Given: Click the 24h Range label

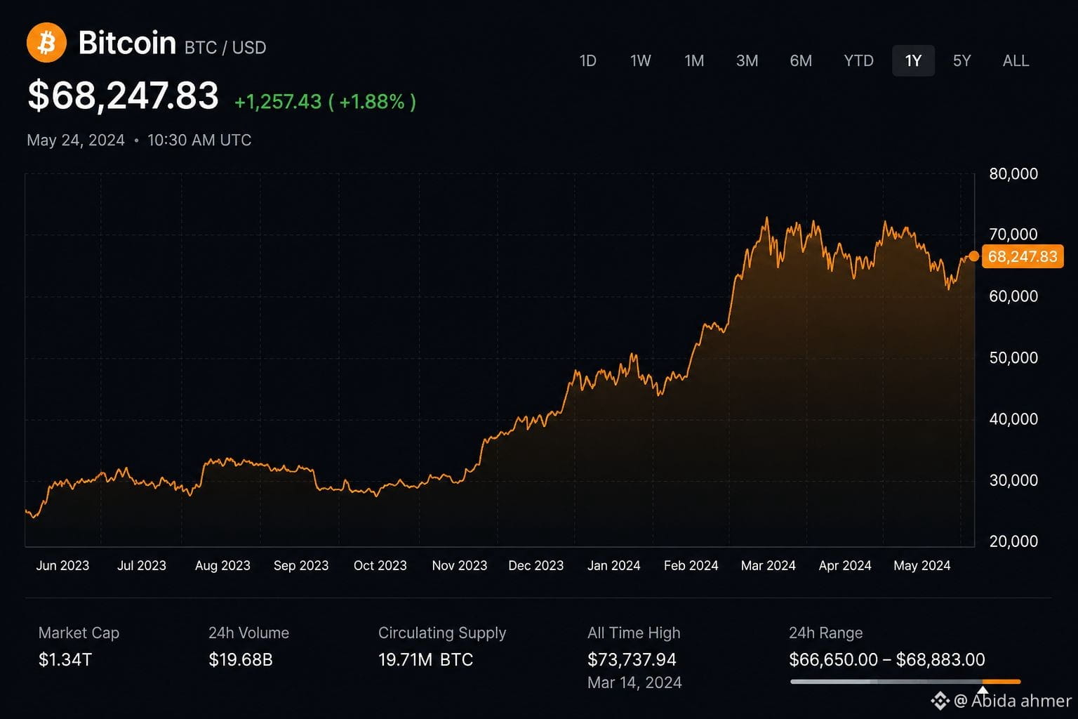Looking at the screenshot, I should tap(825, 633).
